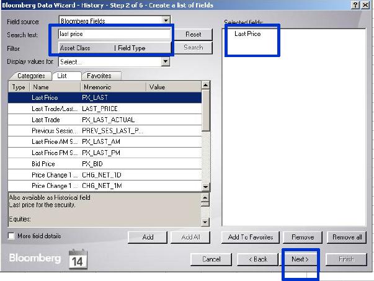The image size is (374, 281).
Task: Open the Asset Class filter
Action: [75, 48]
